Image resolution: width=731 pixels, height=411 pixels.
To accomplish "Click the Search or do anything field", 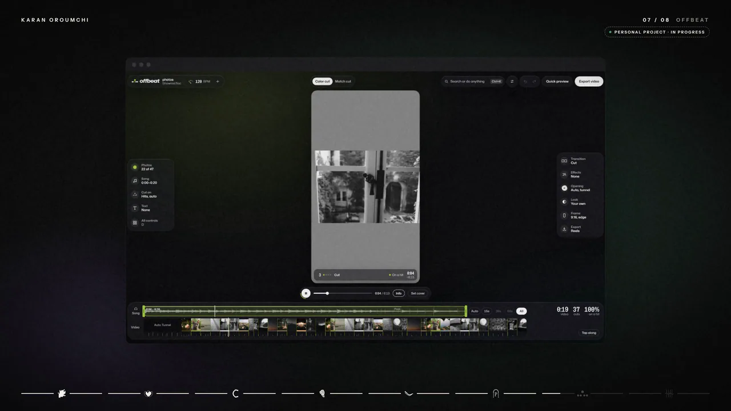I will coord(473,82).
